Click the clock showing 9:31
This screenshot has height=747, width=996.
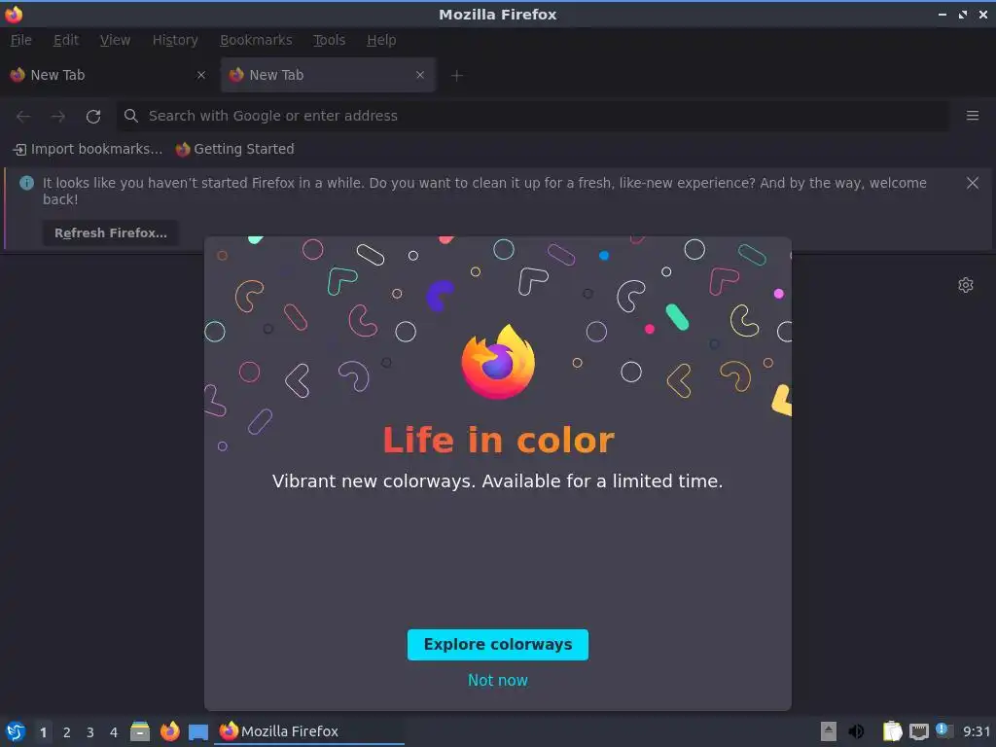tap(977, 731)
